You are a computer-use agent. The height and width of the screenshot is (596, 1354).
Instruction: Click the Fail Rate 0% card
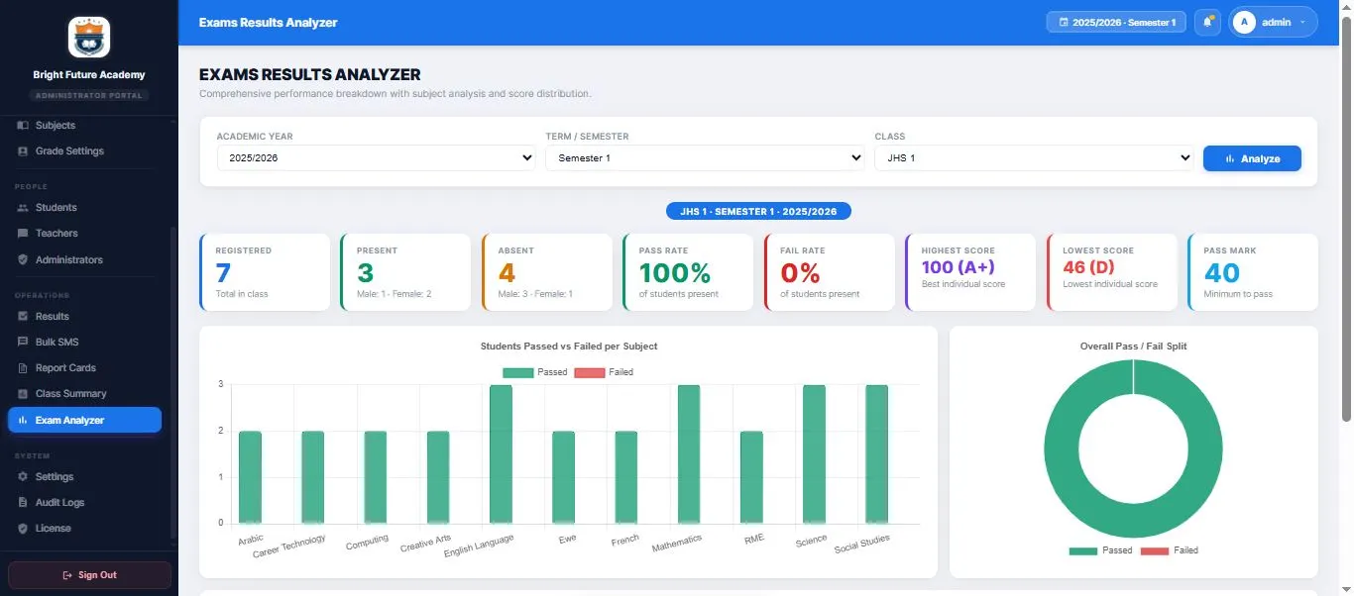(x=830, y=272)
